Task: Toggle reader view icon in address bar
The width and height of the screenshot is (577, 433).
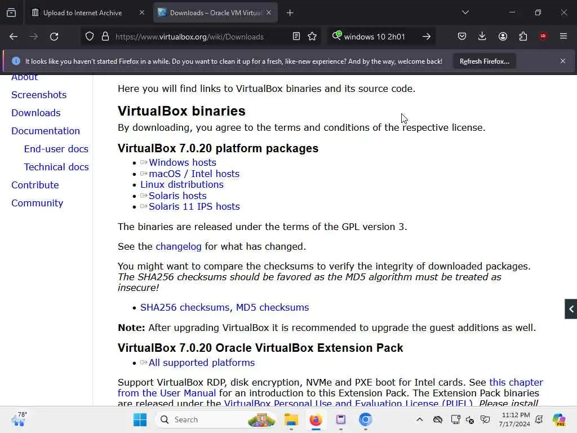Action: pyautogui.click(x=296, y=36)
